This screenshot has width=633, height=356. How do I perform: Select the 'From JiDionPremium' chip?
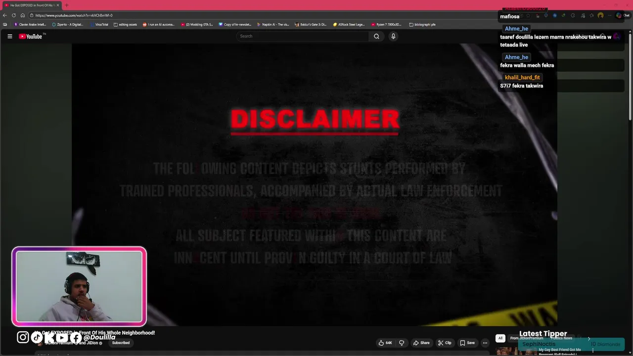click(527, 338)
